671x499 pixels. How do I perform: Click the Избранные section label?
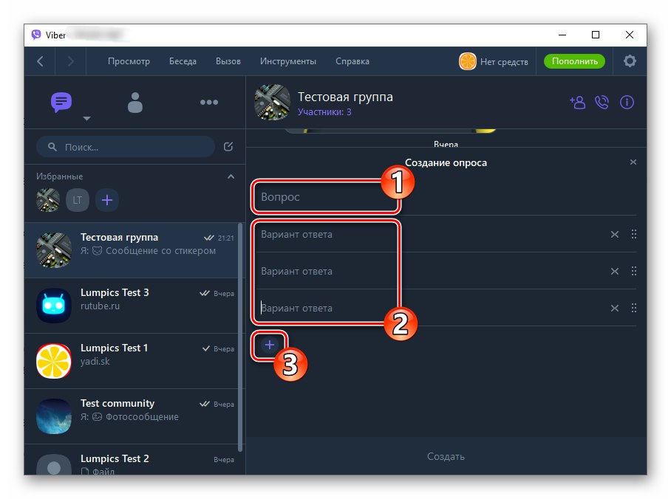click(x=59, y=176)
